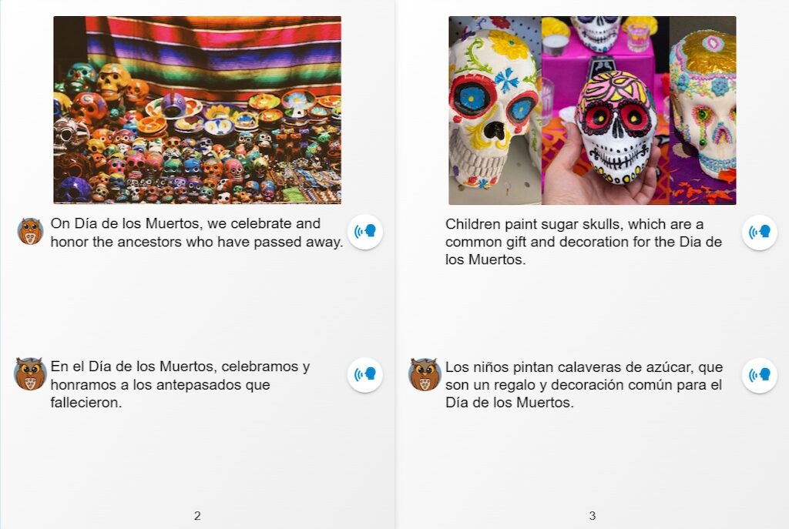Click the owl icon beside "En el Día de los Muertos"
The height and width of the screenshot is (529, 789).
point(30,374)
